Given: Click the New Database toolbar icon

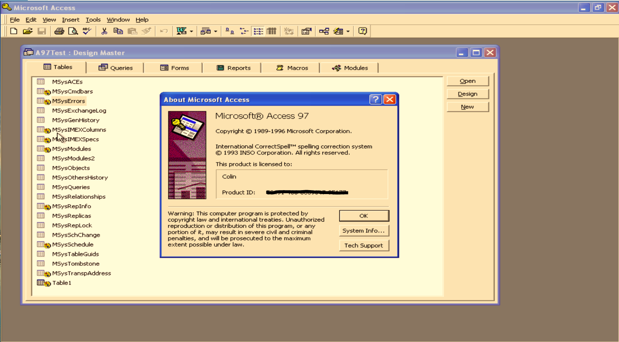Looking at the screenshot, I should point(14,31).
